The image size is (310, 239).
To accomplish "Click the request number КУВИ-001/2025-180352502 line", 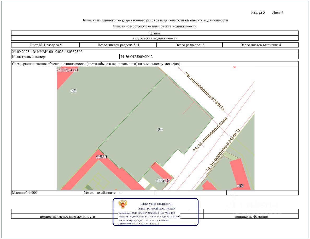I will [47, 52].
